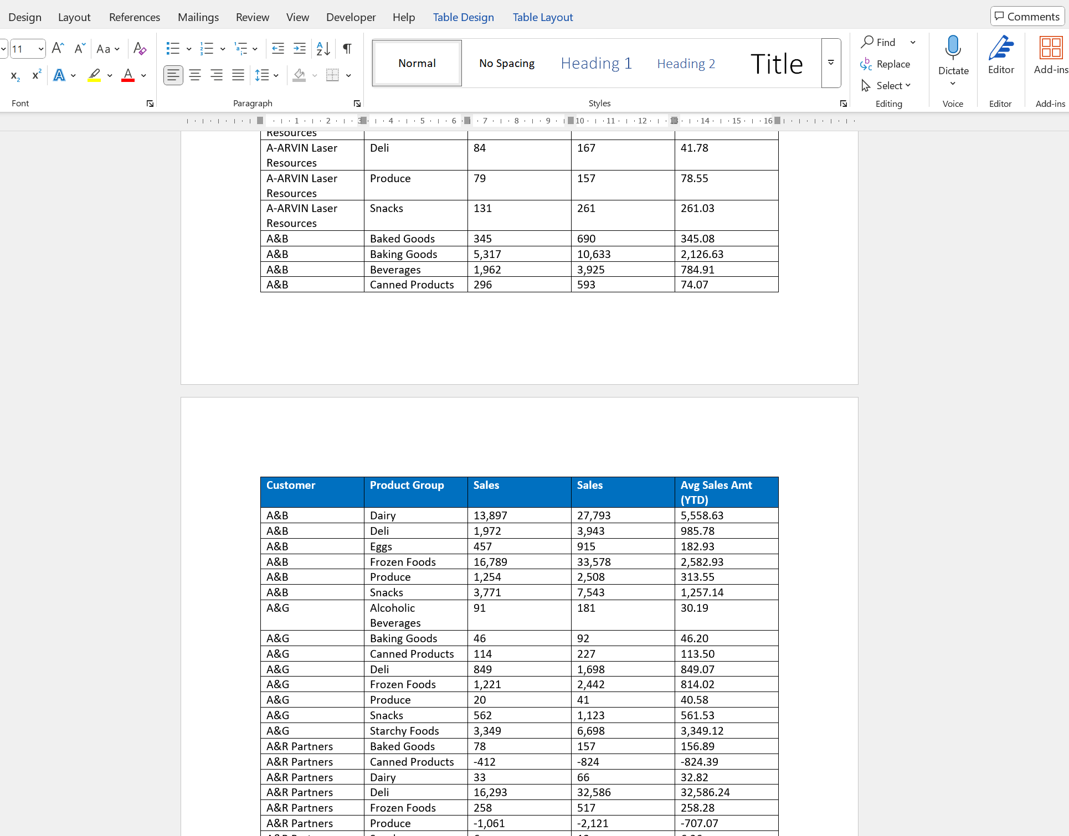Toggle subscript formatting
The height and width of the screenshot is (836, 1069).
[x=14, y=76]
